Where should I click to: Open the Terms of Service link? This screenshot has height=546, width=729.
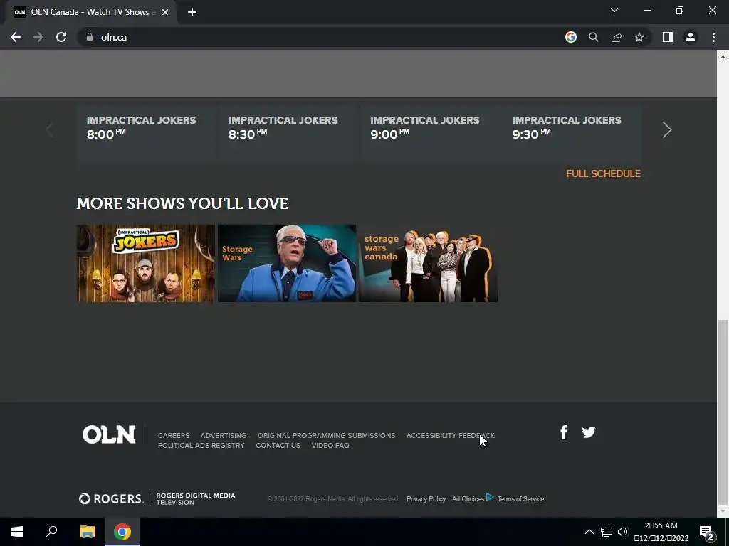520,498
